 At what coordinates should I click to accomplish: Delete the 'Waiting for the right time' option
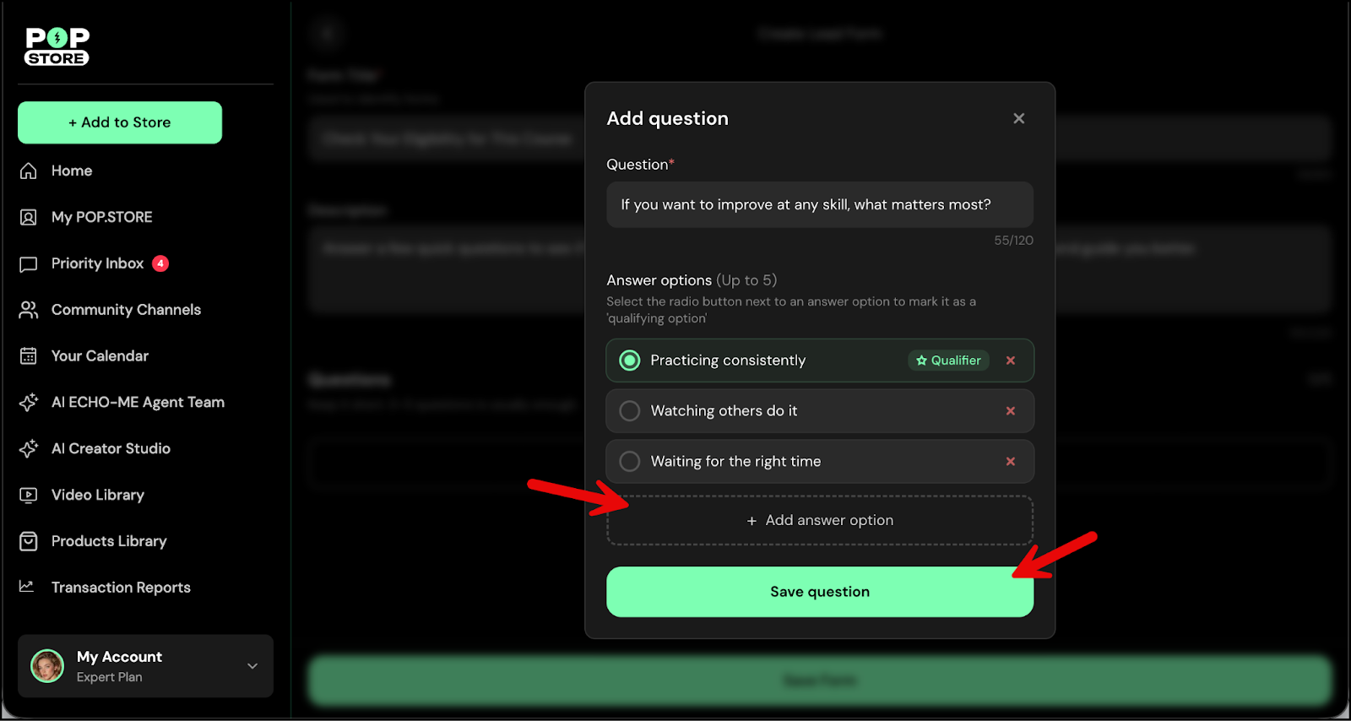1011,462
